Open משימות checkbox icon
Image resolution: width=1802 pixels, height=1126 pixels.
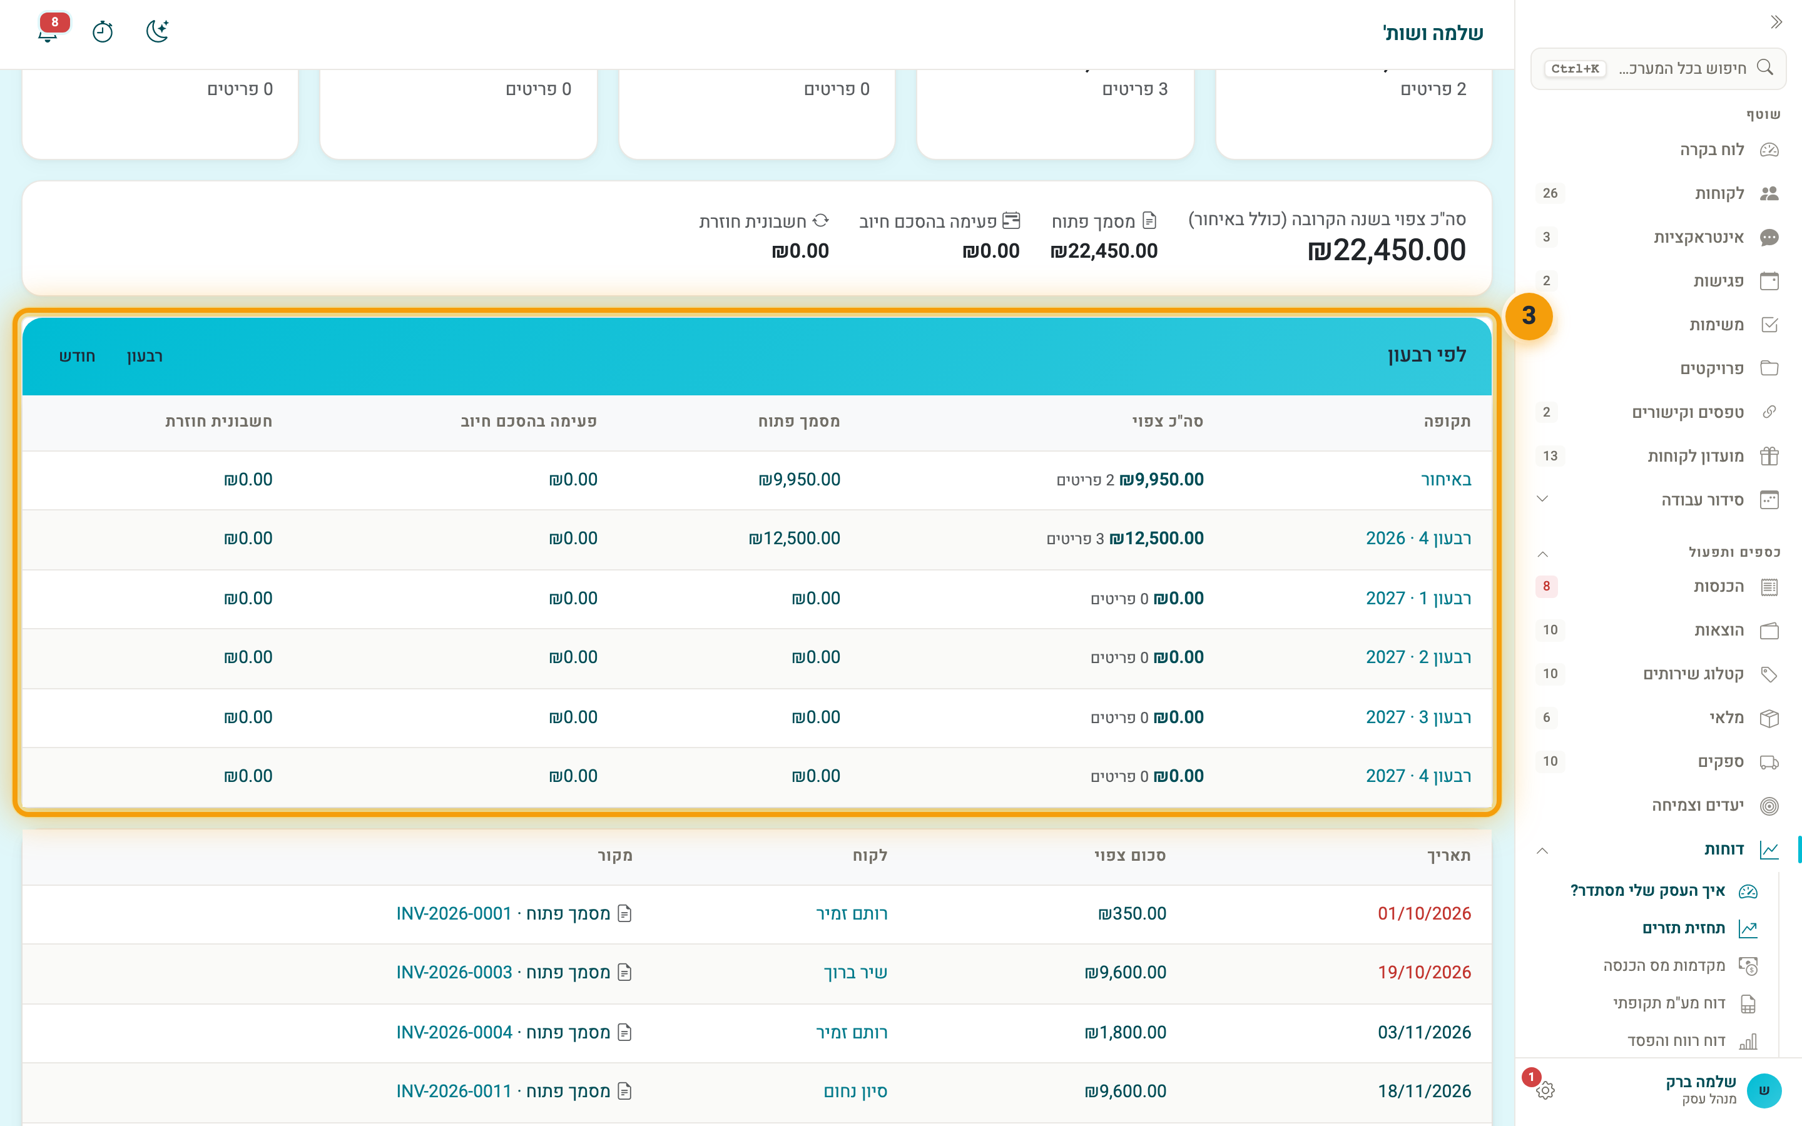click(1769, 325)
